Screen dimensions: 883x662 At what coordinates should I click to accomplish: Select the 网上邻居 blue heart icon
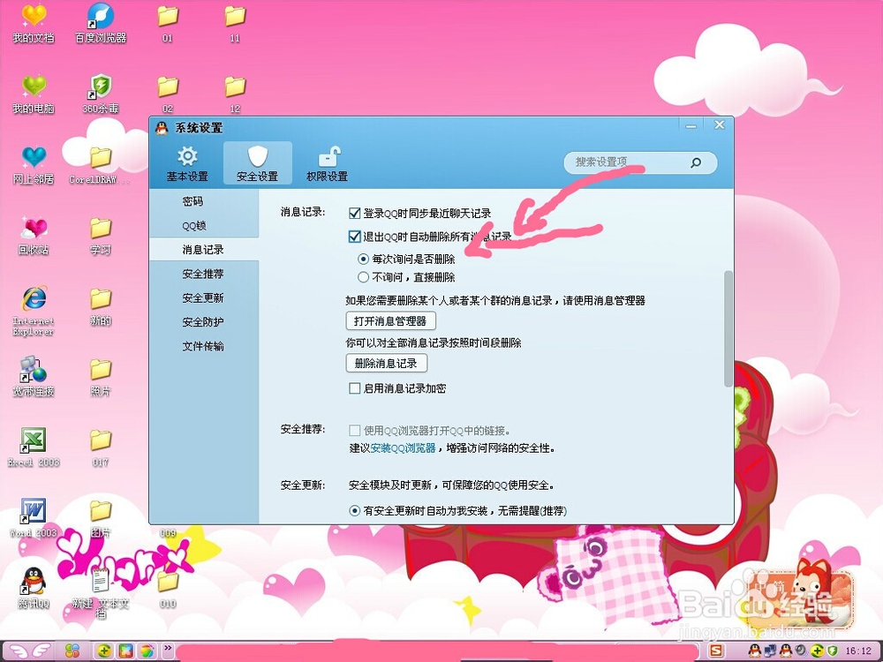coord(34,165)
